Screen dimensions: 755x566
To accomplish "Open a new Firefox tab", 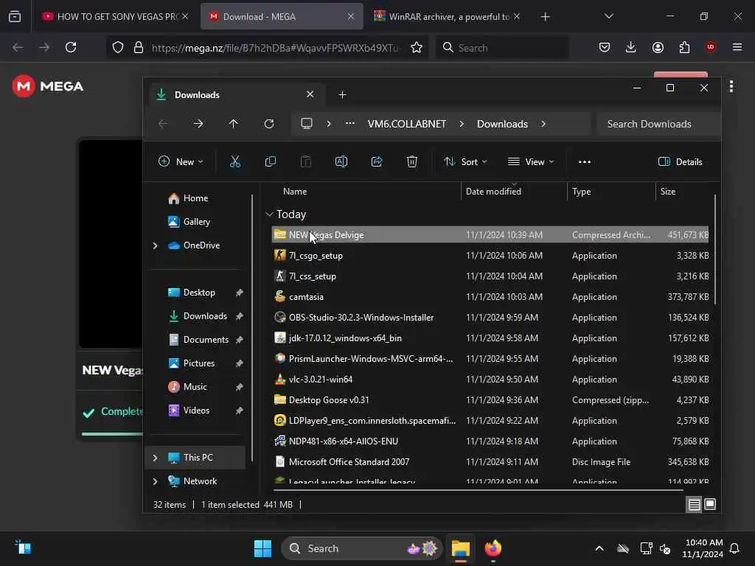I will click(x=545, y=16).
